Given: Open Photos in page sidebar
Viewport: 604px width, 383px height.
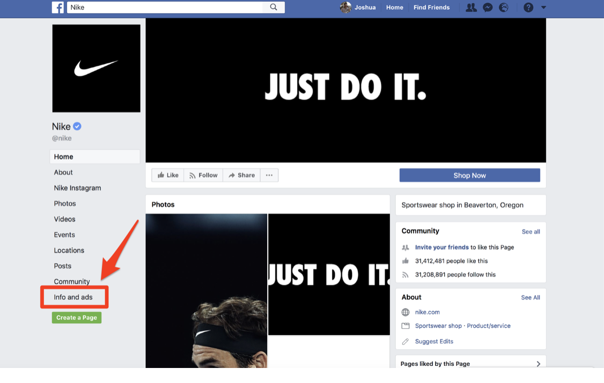Looking at the screenshot, I should pyautogui.click(x=65, y=203).
